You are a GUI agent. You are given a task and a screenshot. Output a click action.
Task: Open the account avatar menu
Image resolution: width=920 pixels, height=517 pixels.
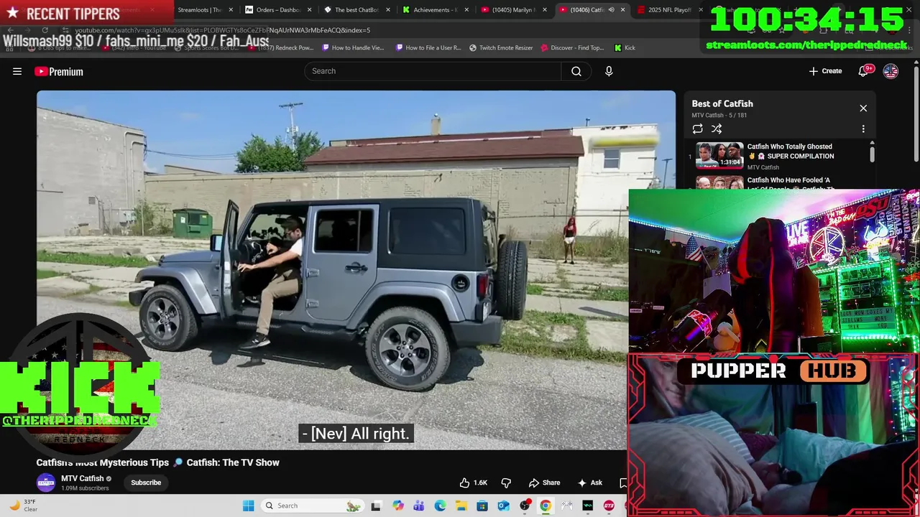(x=891, y=71)
